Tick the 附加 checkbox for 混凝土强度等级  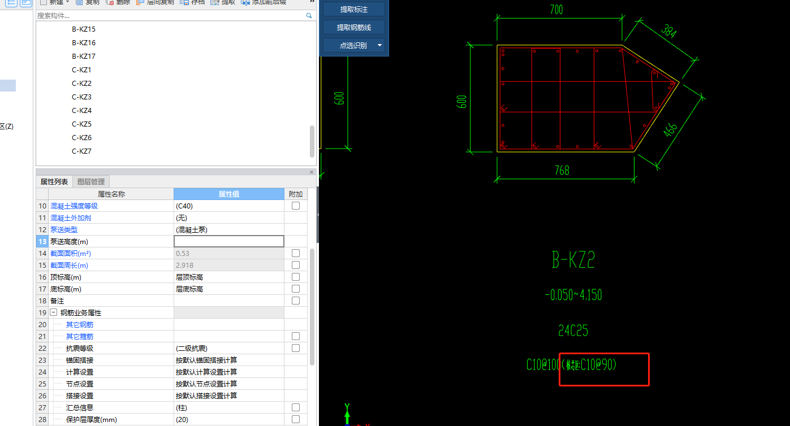pyautogui.click(x=295, y=206)
